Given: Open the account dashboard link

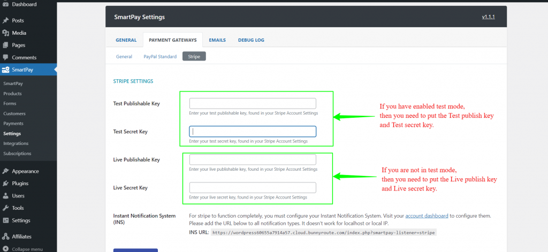Looking at the screenshot, I should pyautogui.click(x=427, y=216).
